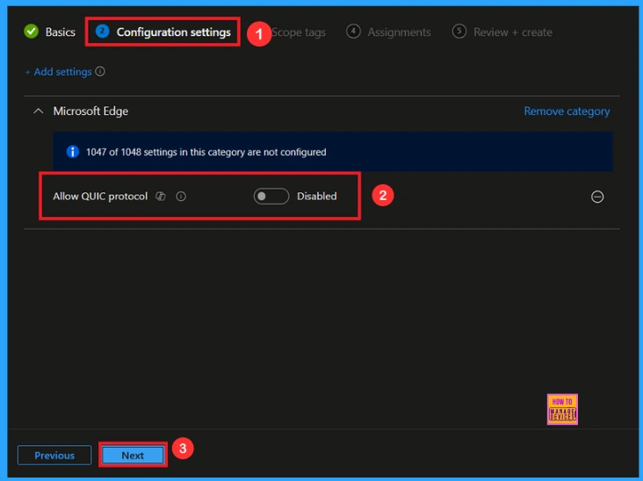Jump to Review + create step

coord(502,32)
